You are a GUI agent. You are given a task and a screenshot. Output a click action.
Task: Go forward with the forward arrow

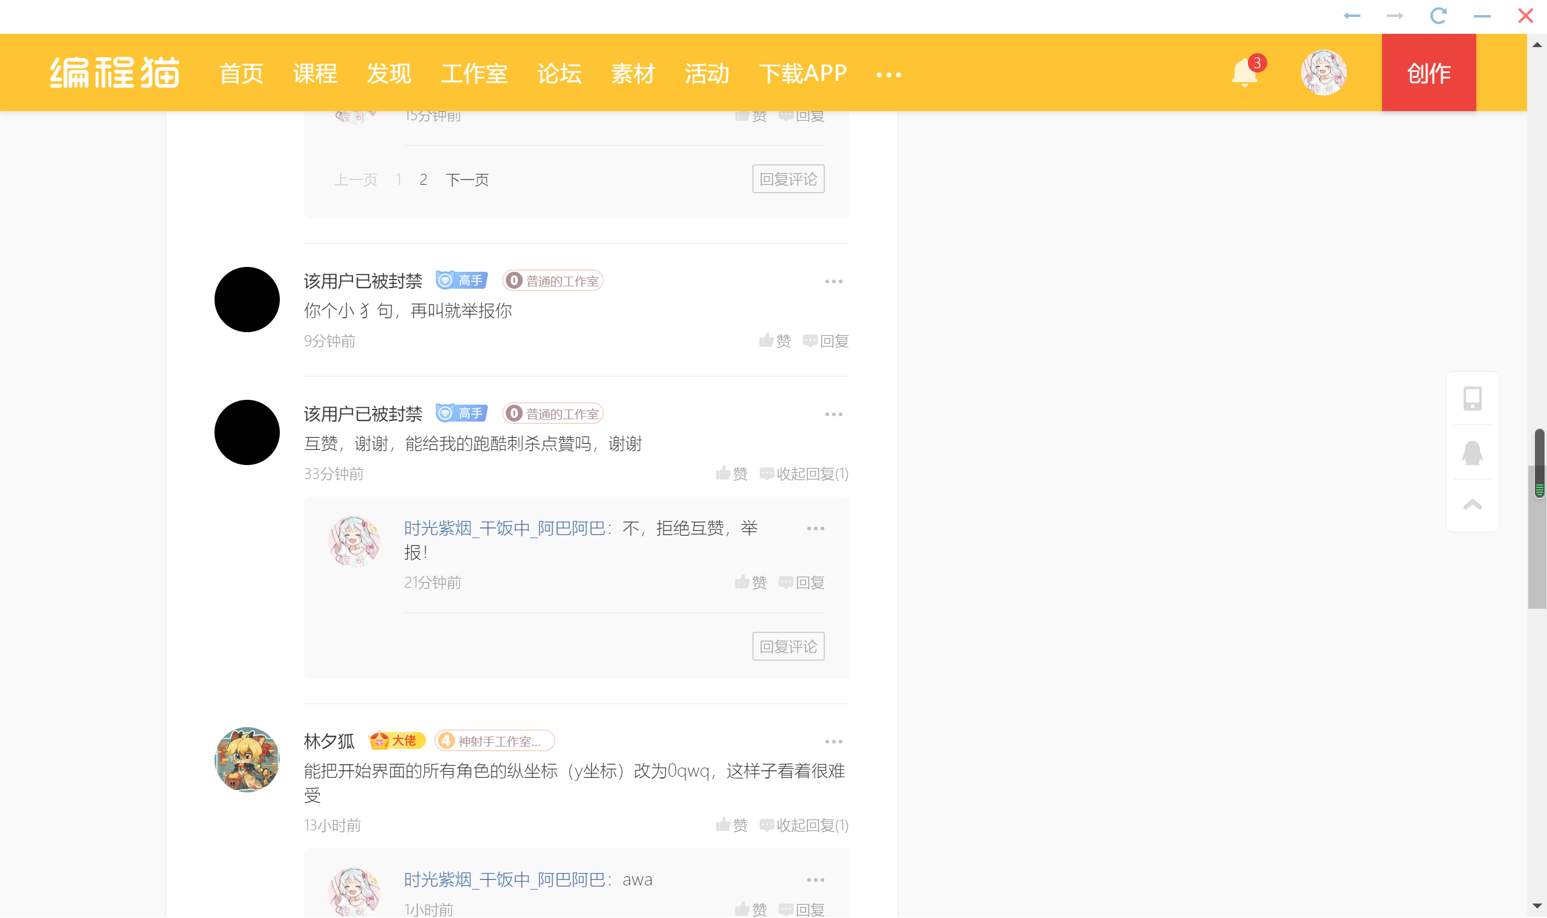(x=1395, y=16)
